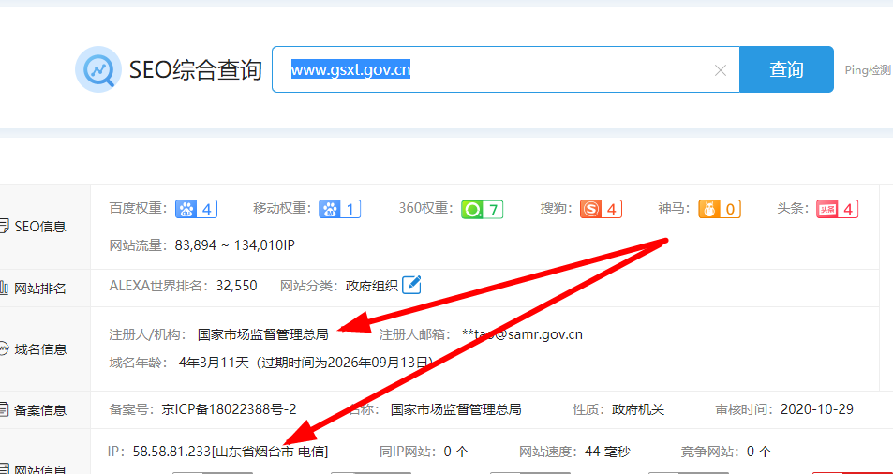Screen dimensions: 893x474
Task: Click the 头条 weight badge showing 4
Action: click(837, 210)
